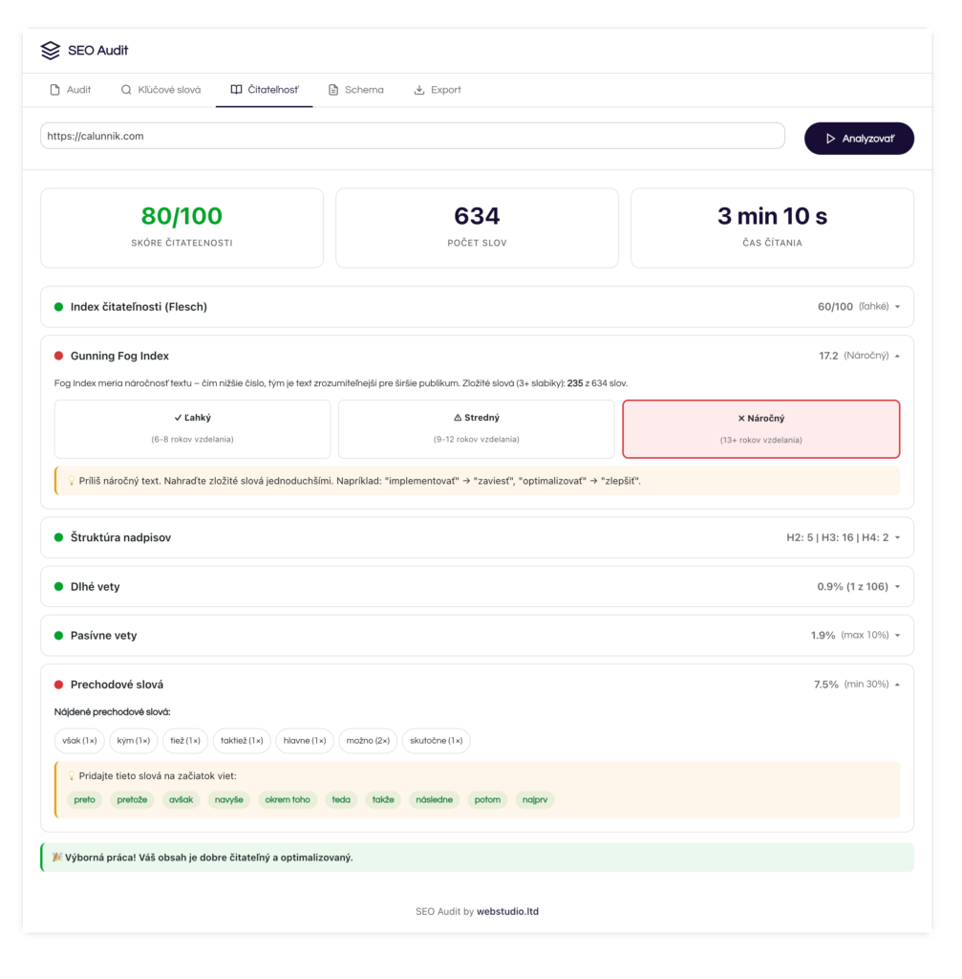Screen dimensions: 962x979
Task: Click lightbulb icon beside Pridajte tieto slová
Action: [71, 776]
